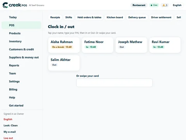Open the English language selector in header
The image size is (186, 140).
coord(177,5)
